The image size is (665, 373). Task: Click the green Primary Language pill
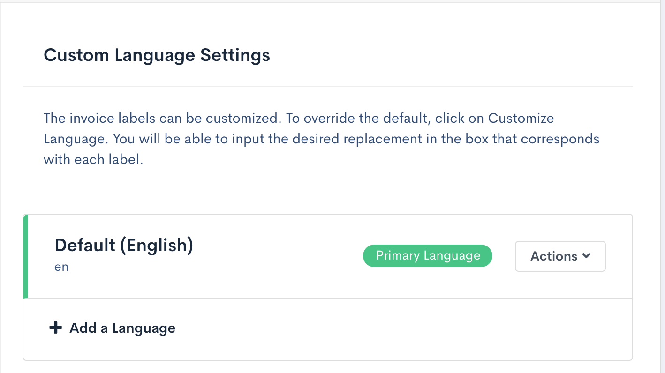[x=427, y=255]
